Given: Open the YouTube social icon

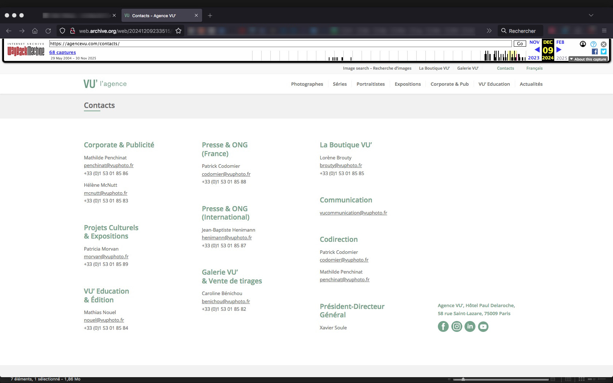Looking at the screenshot, I should pyautogui.click(x=483, y=326).
